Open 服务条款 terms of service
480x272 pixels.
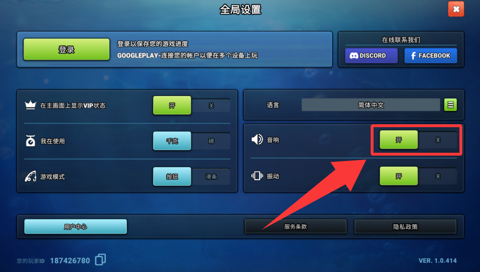296,227
